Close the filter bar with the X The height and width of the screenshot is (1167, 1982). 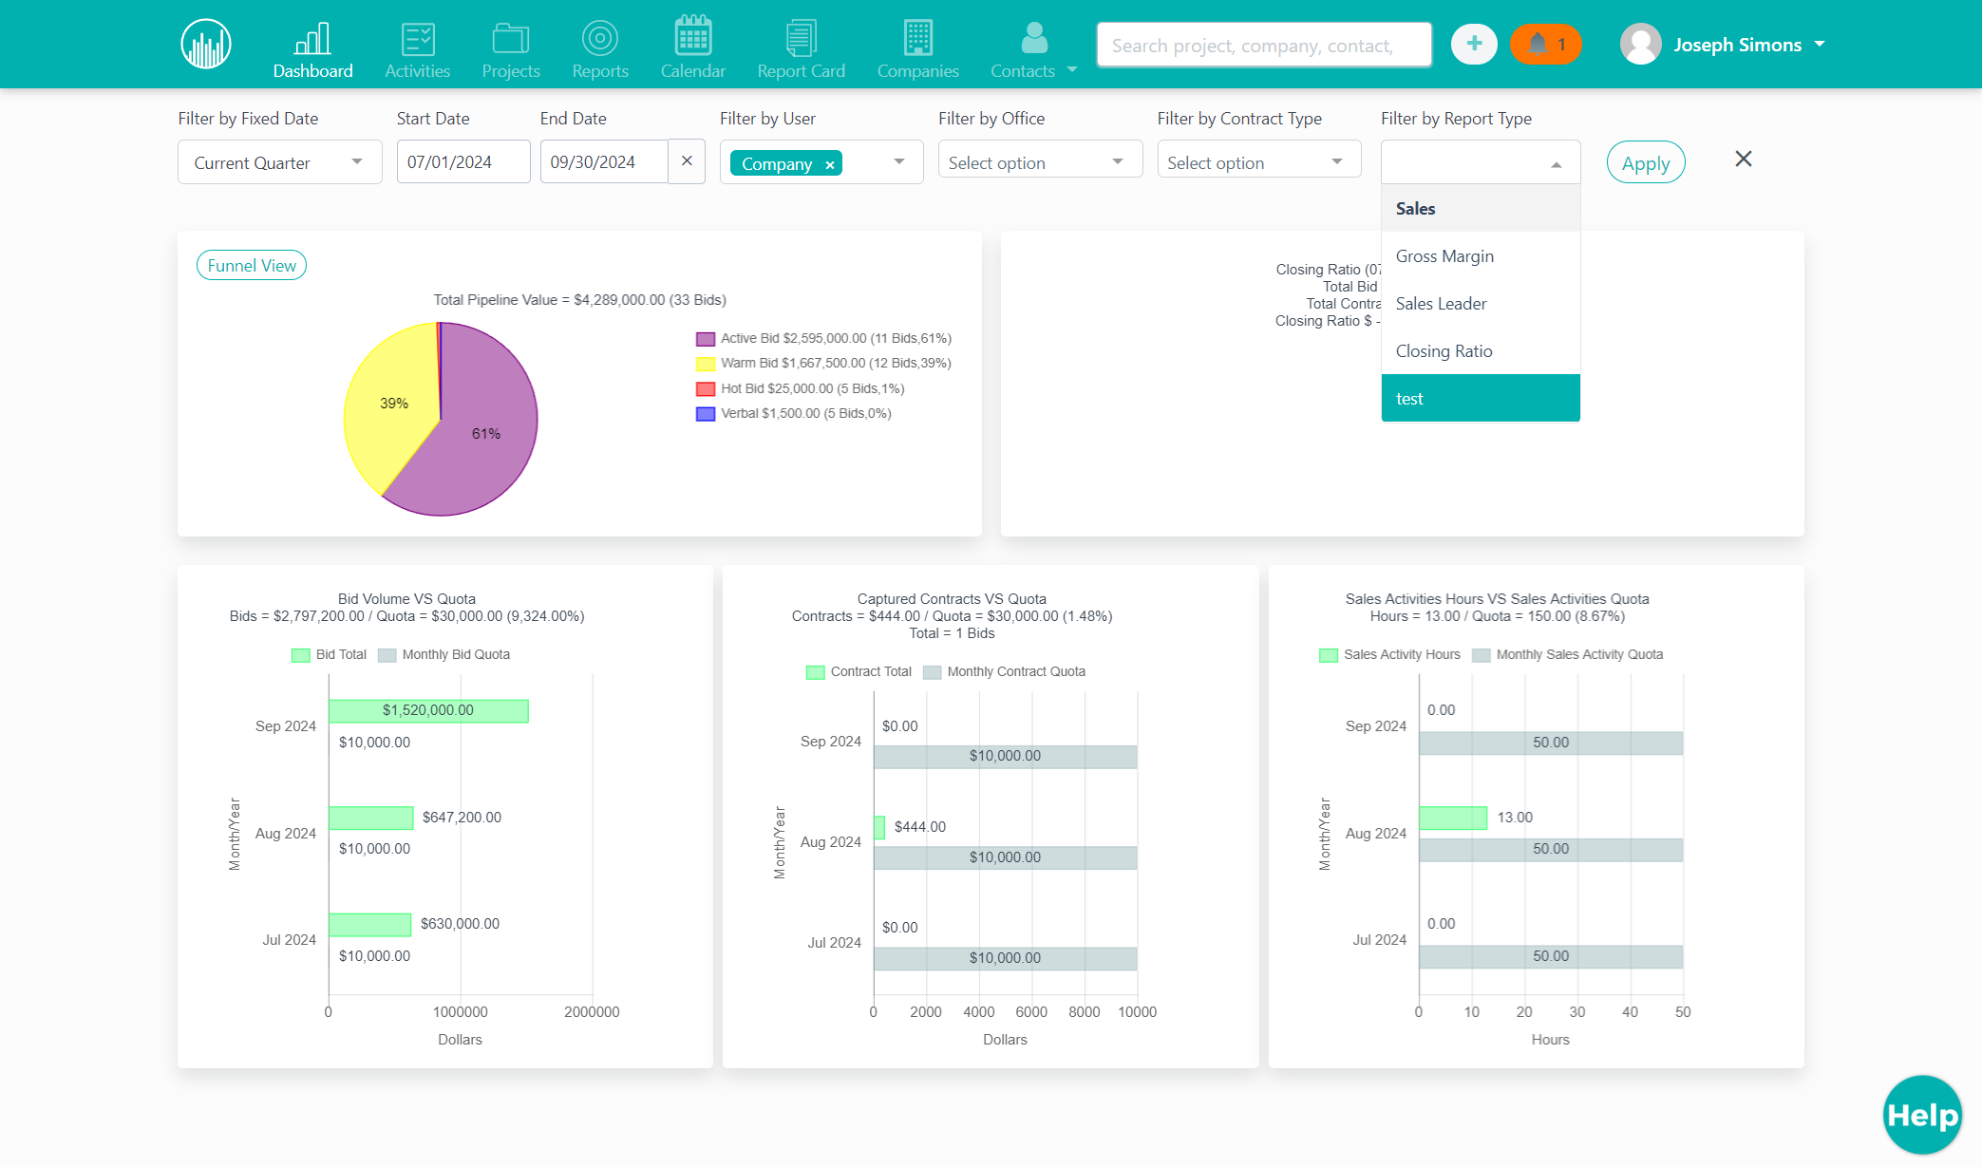(x=1744, y=159)
